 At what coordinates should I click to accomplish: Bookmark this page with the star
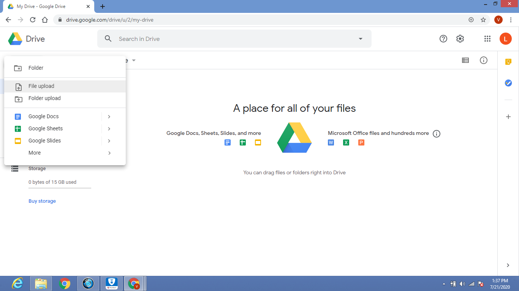click(x=483, y=20)
